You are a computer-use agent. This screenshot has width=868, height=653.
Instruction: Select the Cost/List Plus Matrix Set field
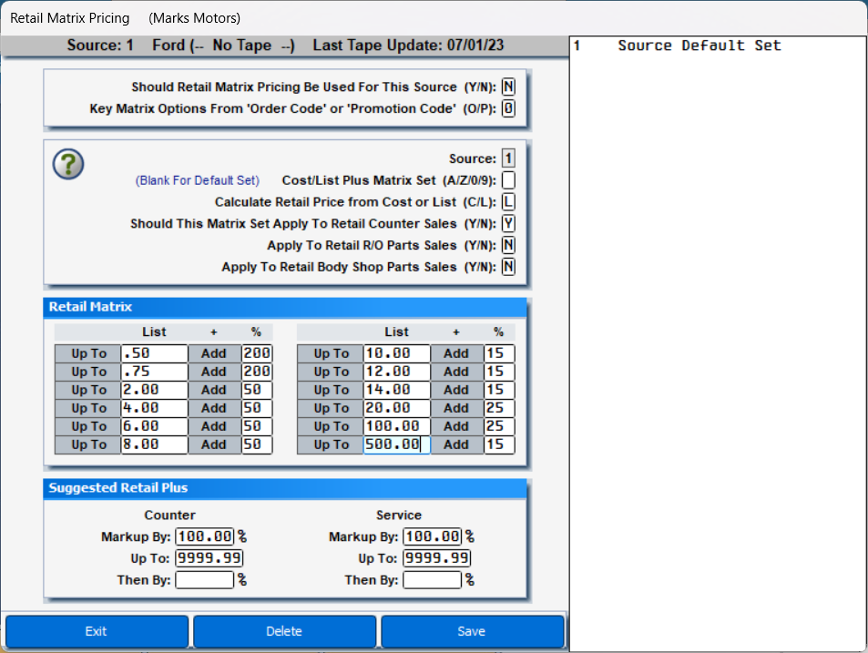click(508, 179)
